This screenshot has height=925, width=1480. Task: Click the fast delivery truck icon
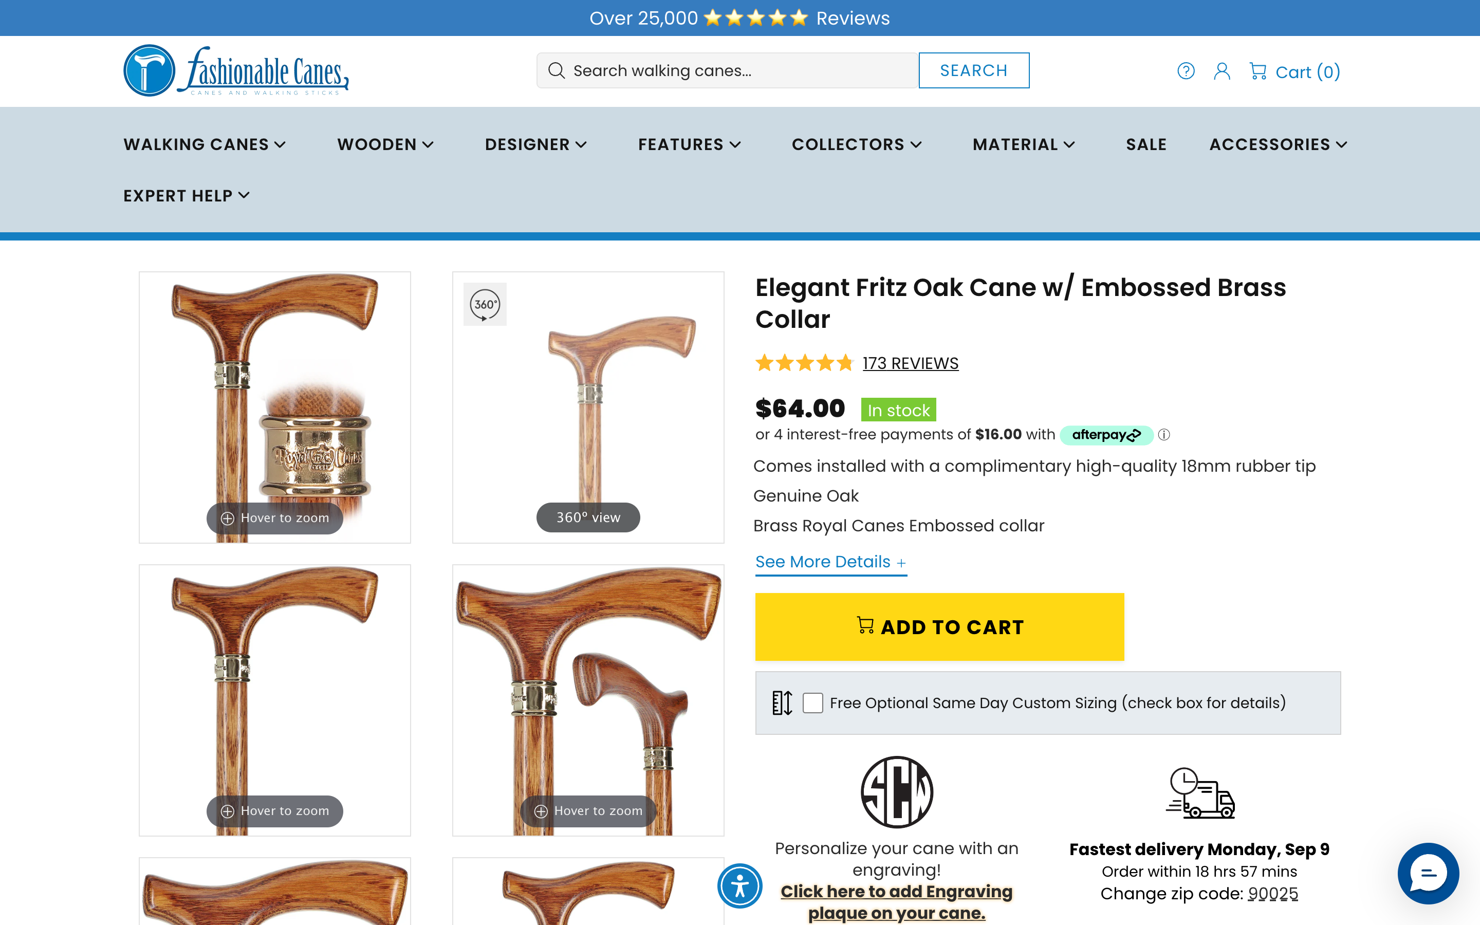(x=1200, y=793)
